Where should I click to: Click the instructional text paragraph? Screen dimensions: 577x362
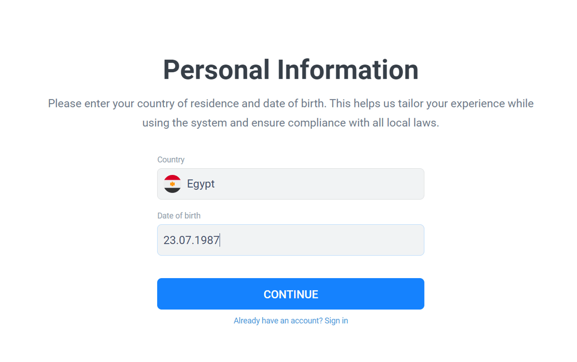point(290,113)
